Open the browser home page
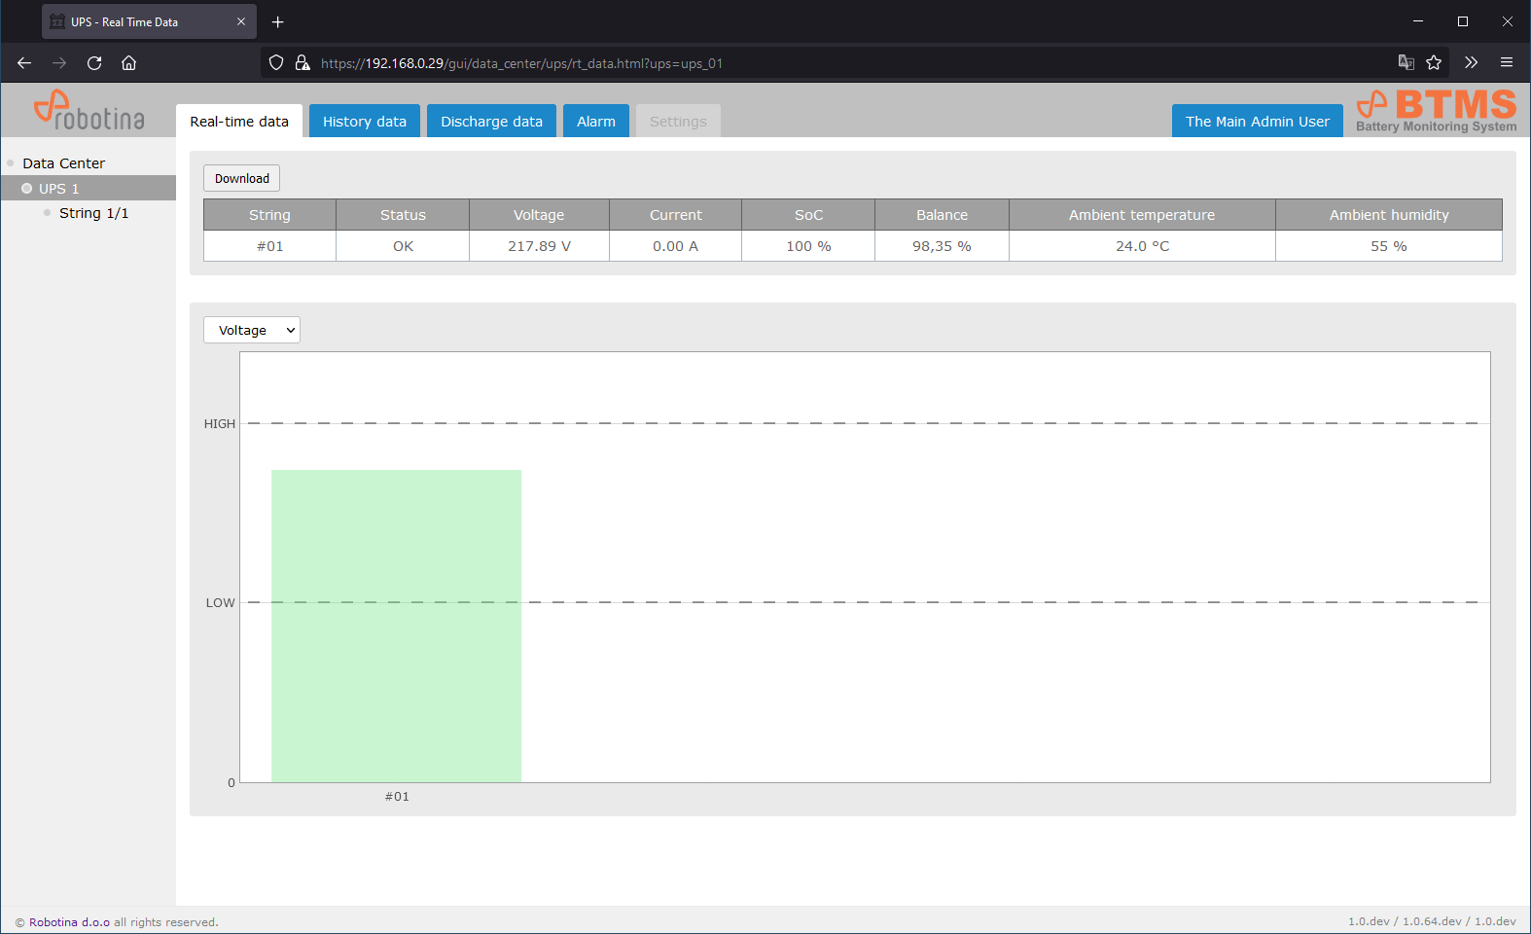The image size is (1531, 934). point(128,63)
